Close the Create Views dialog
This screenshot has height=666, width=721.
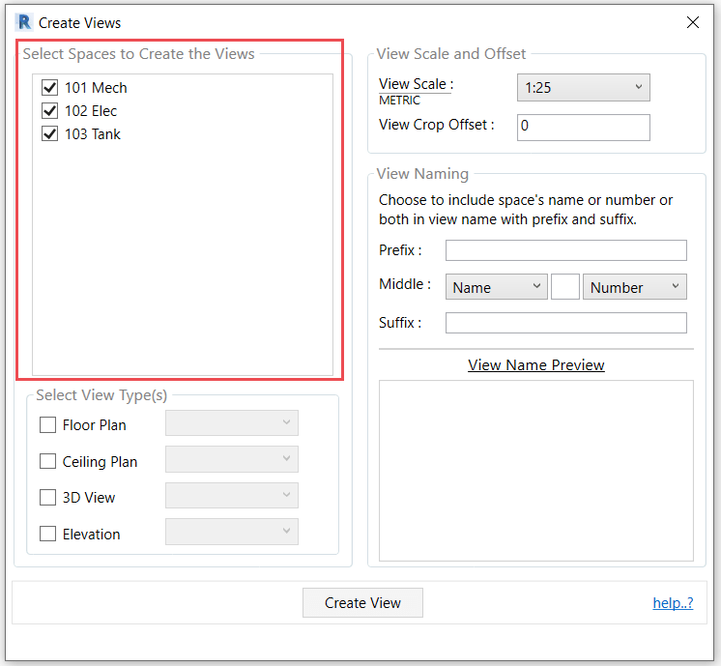[x=693, y=22]
